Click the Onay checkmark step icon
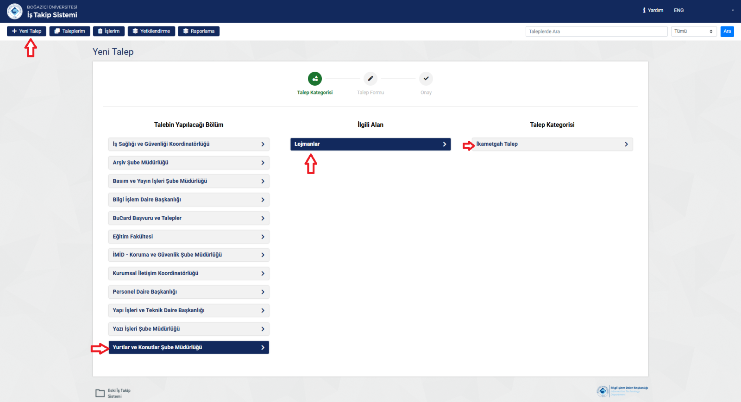 426,79
